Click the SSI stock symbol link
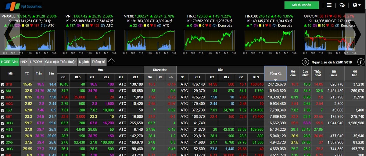Image resolution: width=366 pixels, height=156 pixels. tap(9, 91)
